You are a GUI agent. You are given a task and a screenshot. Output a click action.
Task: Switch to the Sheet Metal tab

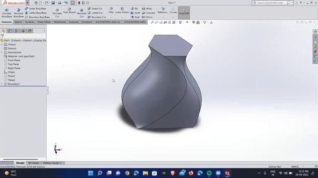(x=44, y=22)
